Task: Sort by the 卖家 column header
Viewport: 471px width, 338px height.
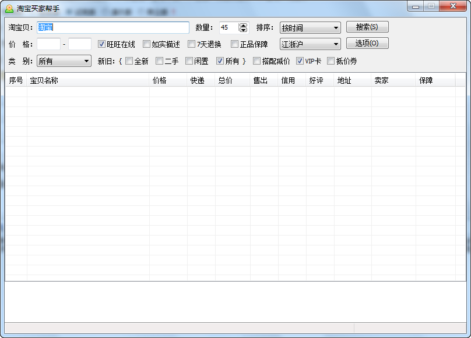Action: 393,80
